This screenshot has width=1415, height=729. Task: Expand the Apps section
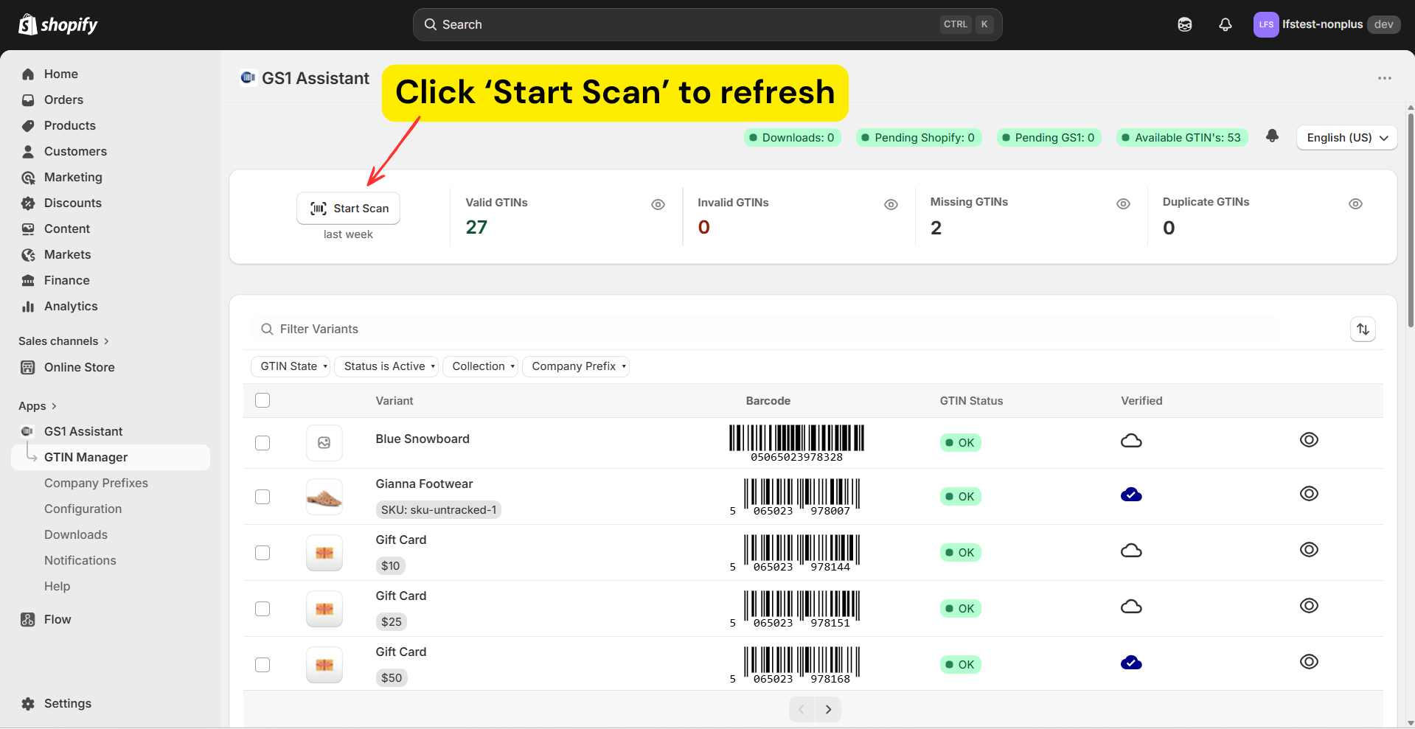(x=38, y=406)
